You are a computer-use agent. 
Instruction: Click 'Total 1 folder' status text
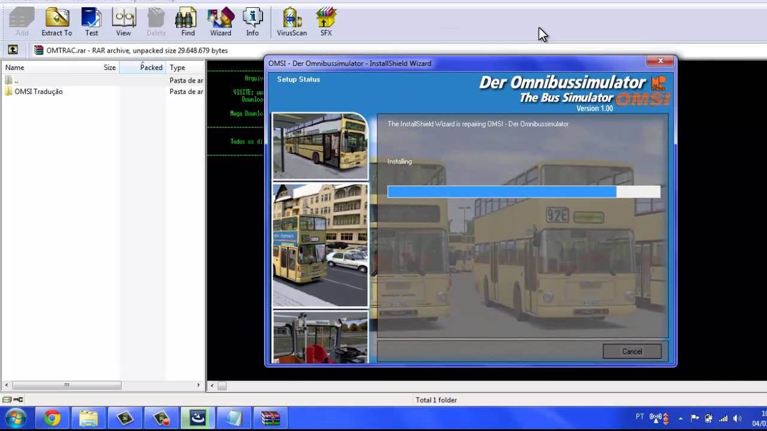pyautogui.click(x=436, y=400)
